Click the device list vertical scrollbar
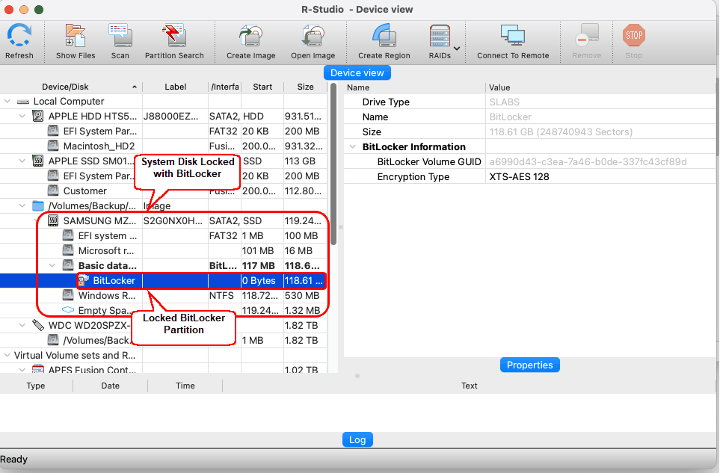The height and width of the screenshot is (473, 720). click(333, 164)
